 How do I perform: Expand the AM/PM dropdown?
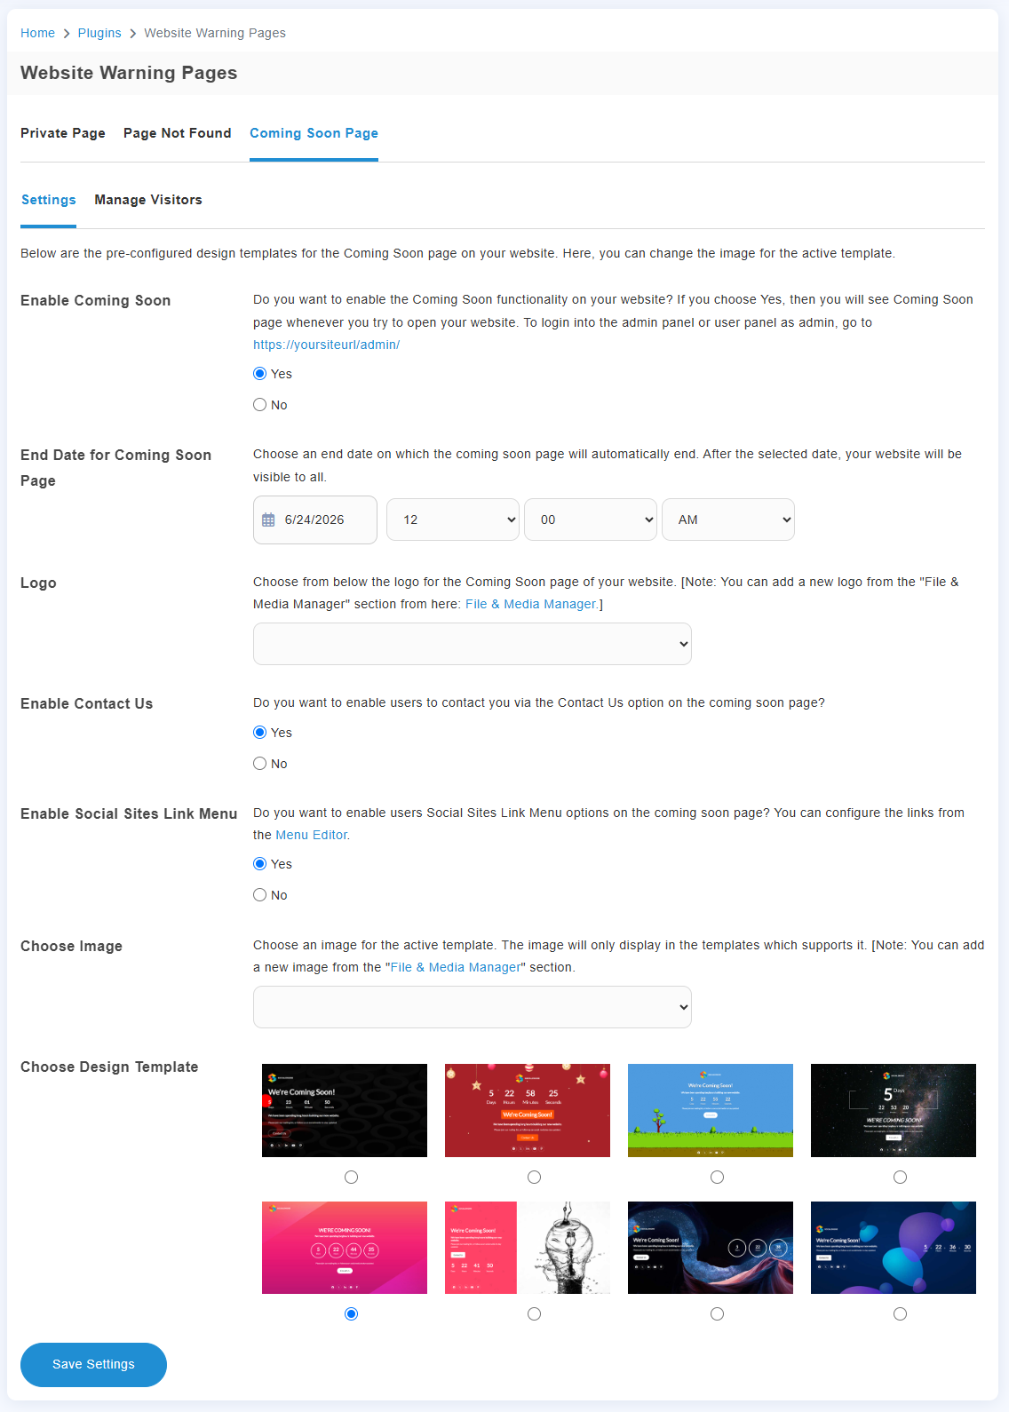728,520
